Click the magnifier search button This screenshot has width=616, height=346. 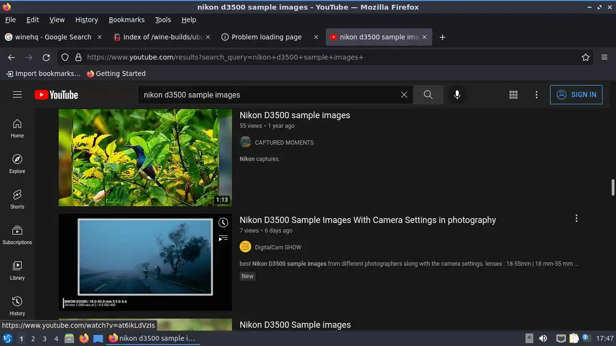pos(428,95)
